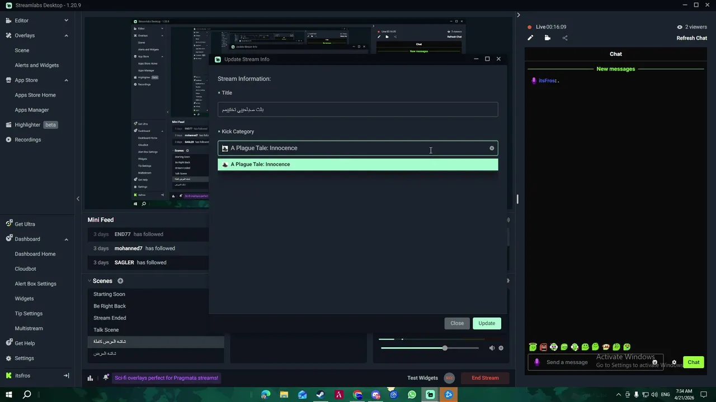The width and height of the screenshot is (716, 402).
Task: Collapse the chat panel with the top arrow
Action: pos(518,15)
